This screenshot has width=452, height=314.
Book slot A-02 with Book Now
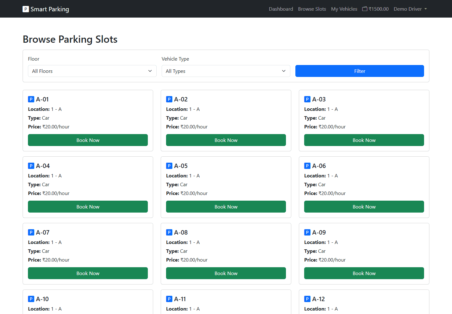pyautogui.click(x=226, y=140)
